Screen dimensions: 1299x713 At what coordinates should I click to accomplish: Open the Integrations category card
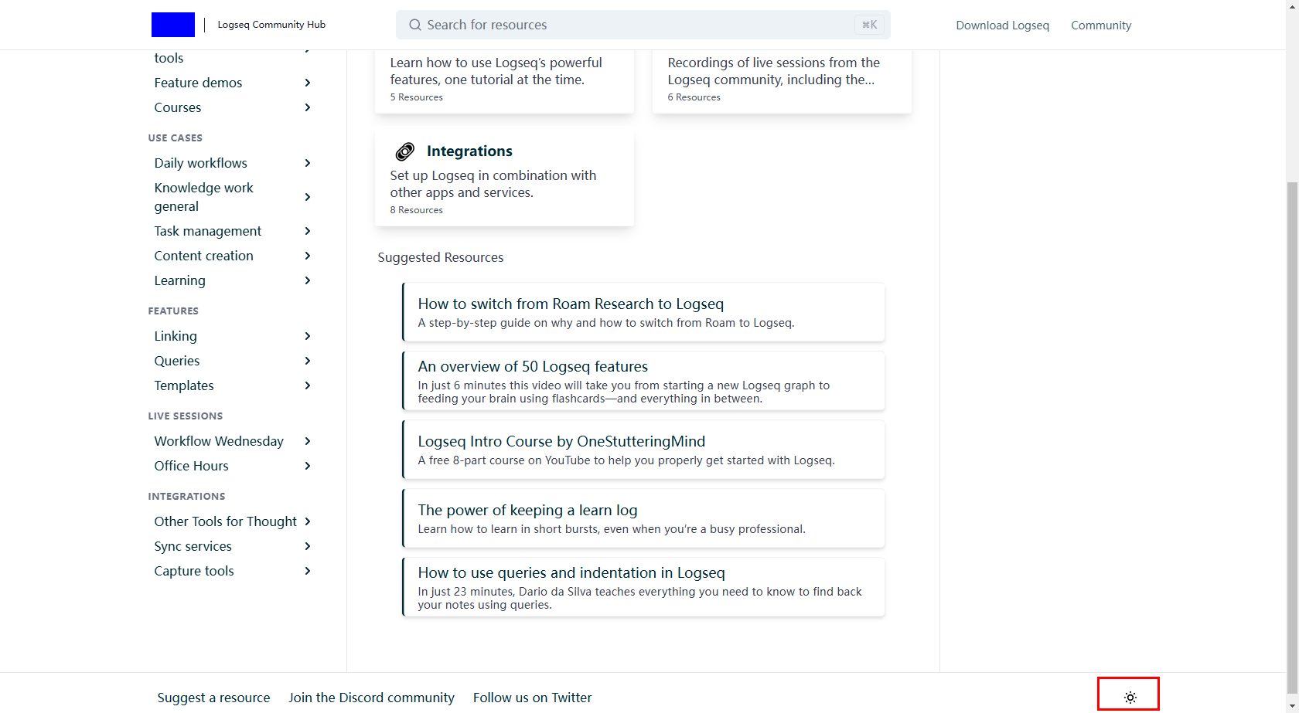click(x=504, y=178)
